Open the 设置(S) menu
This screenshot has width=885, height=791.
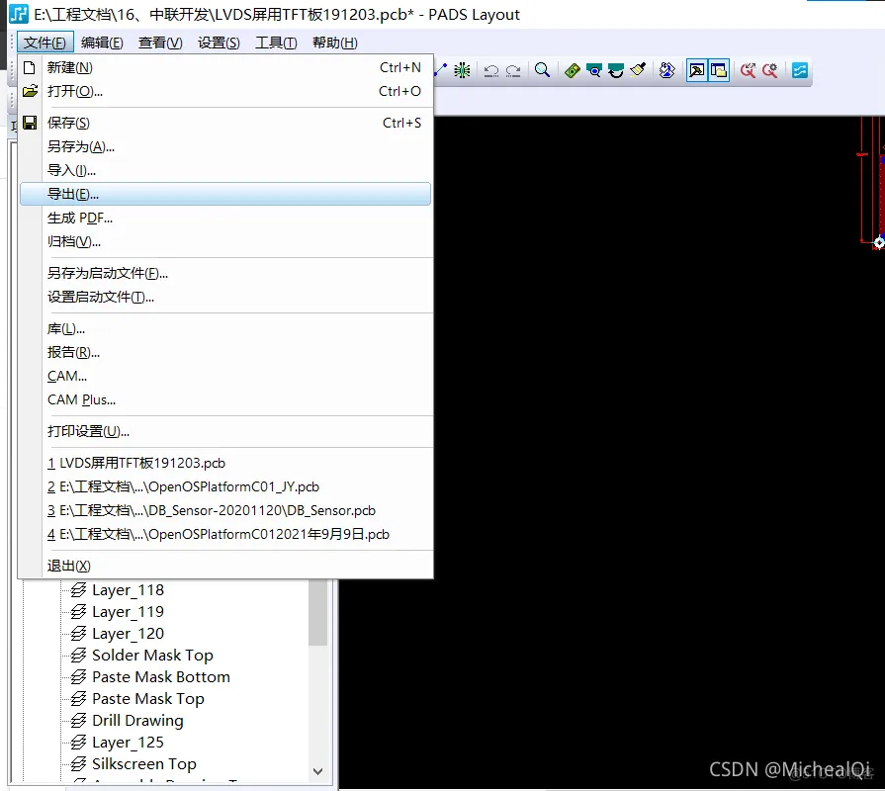219,43
